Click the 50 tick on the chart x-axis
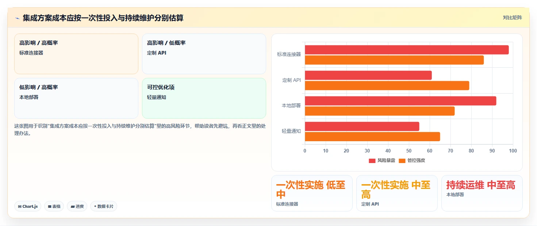 point(409,151)
